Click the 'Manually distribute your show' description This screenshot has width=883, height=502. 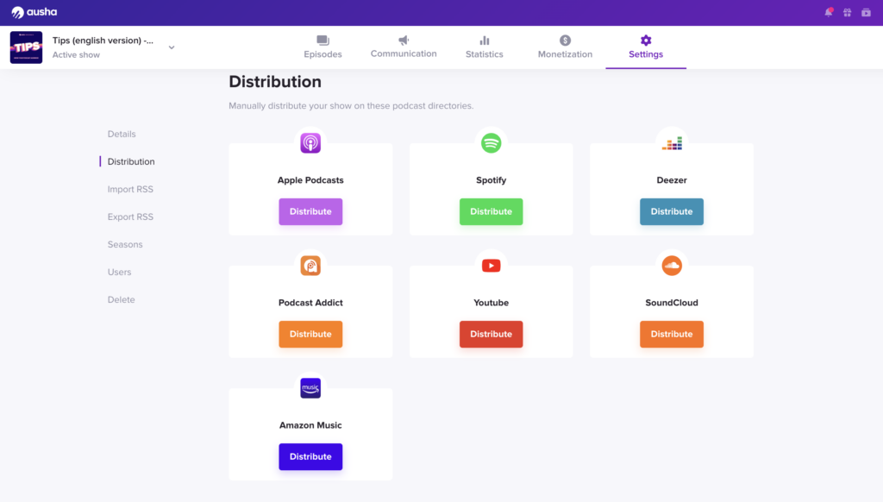(x=352, y=106)
